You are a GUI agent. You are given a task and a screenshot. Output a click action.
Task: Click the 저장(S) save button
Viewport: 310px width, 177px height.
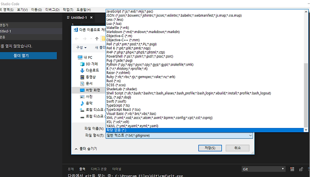coord(210,148)
